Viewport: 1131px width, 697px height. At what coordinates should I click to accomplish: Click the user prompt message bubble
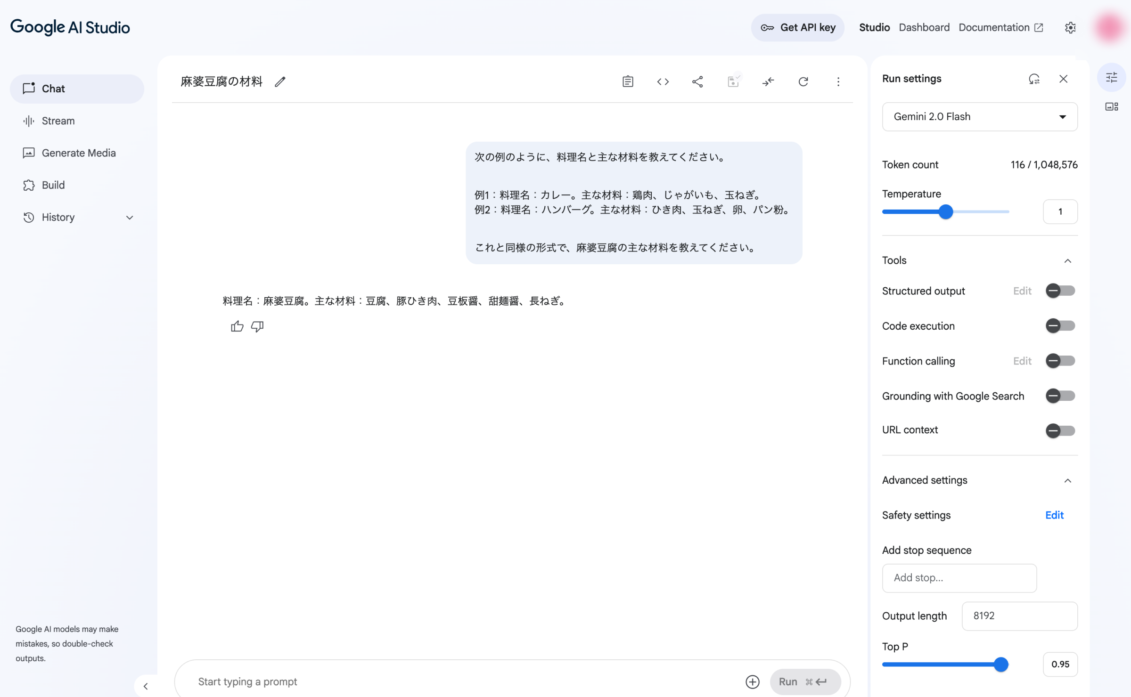(634, 203)
